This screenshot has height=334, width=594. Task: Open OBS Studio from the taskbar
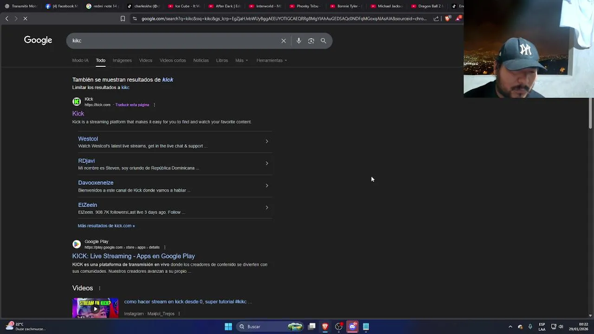(339, 327)
